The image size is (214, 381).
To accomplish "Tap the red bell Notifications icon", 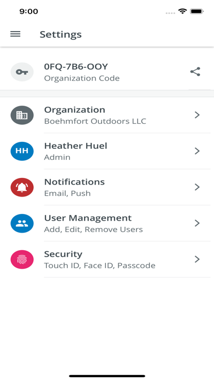I will coord(22,187).
